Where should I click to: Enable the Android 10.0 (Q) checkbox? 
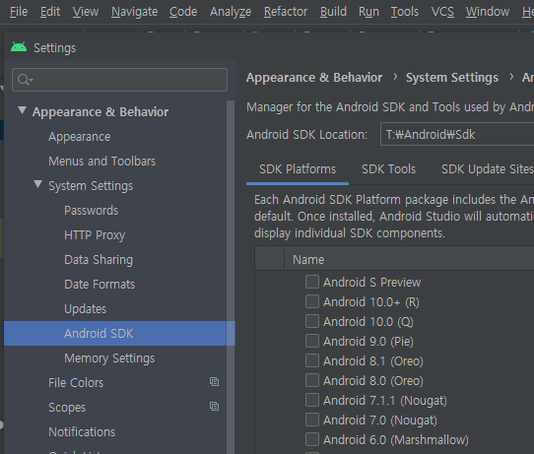[x=312, y=321]
